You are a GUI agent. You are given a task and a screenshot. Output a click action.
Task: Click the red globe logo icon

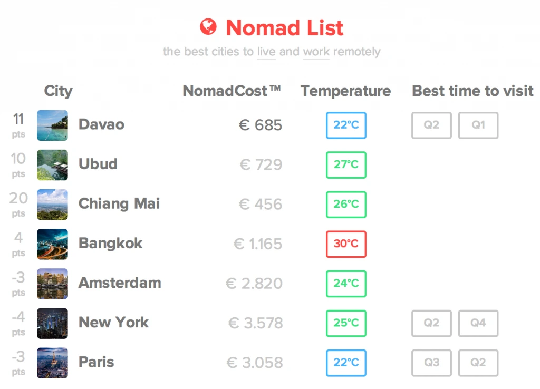point(208,26)
